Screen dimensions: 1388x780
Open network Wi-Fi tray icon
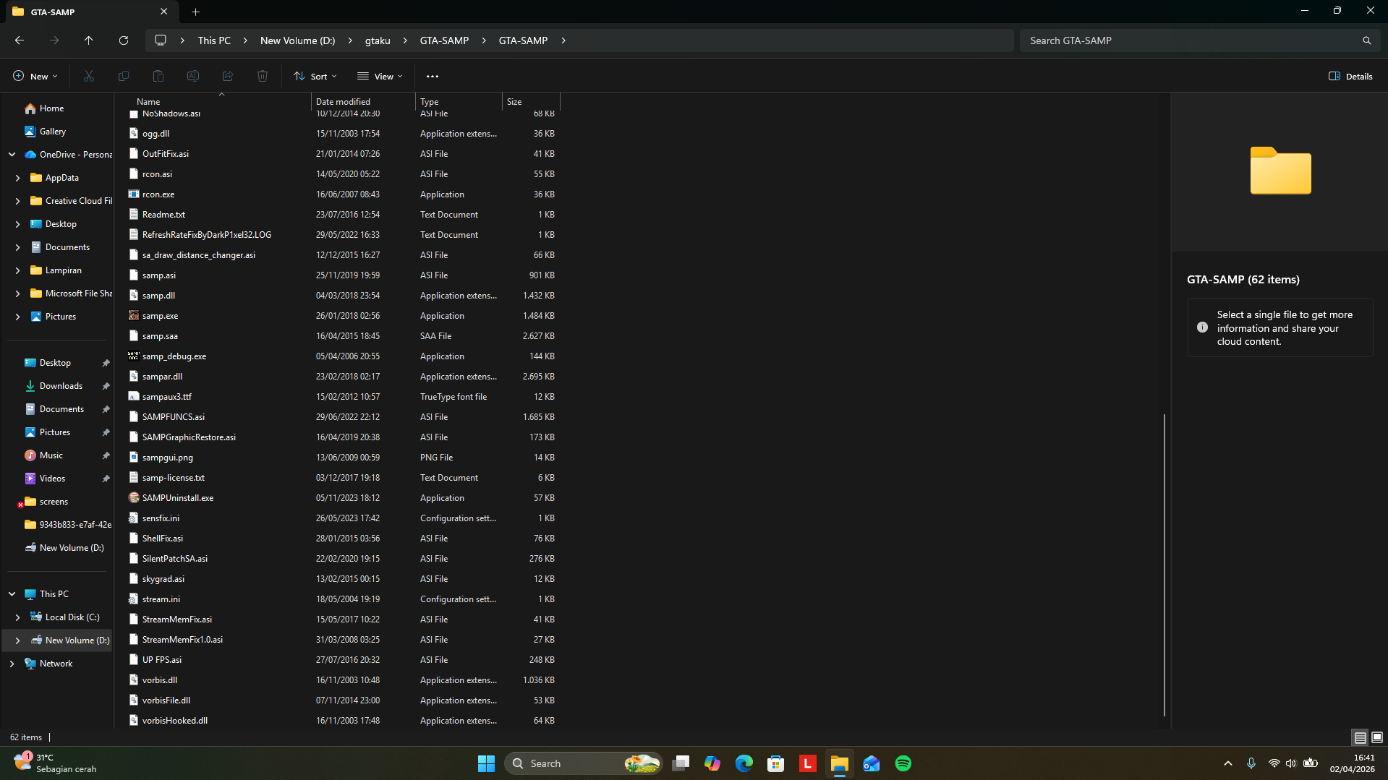[x=1274, y=763]
